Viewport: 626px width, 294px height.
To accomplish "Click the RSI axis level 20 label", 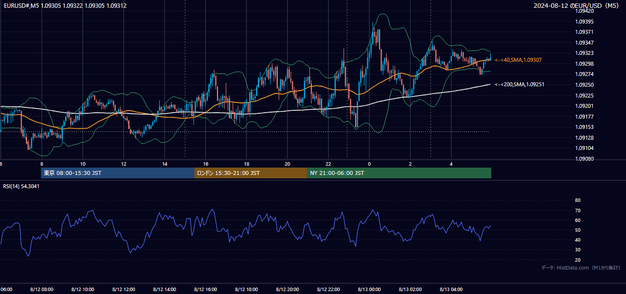I will coord(578,260).
